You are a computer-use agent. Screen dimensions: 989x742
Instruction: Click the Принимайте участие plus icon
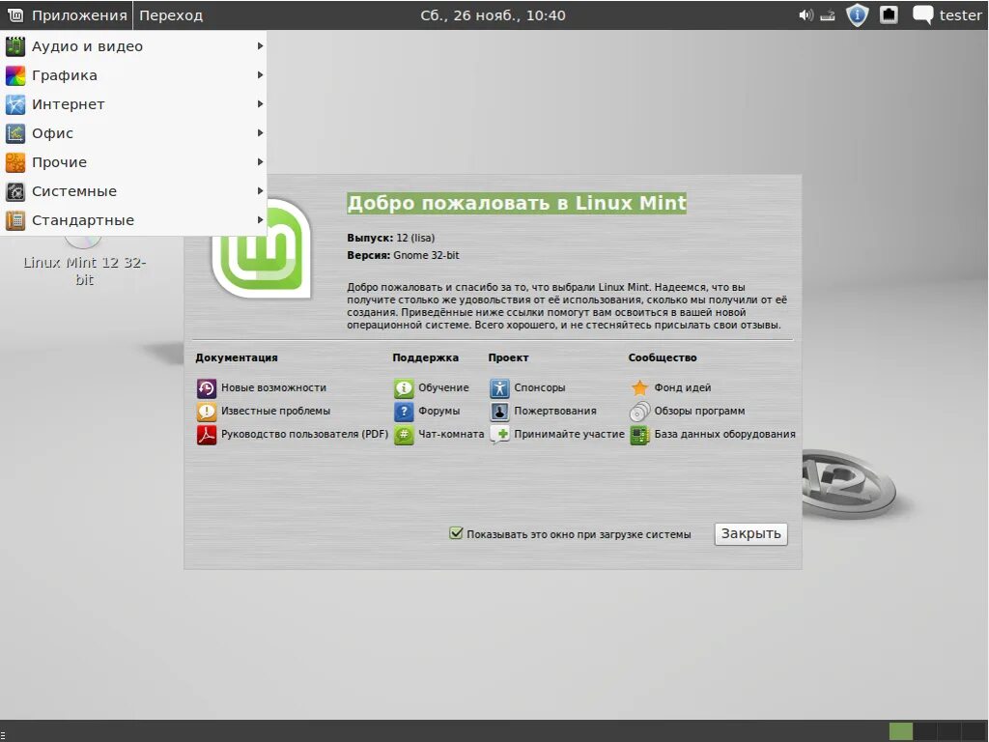[x=499, y=435]
